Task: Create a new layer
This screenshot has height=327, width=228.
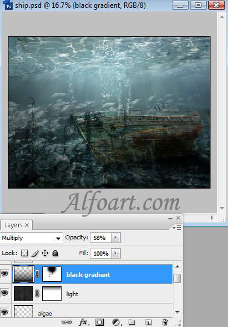Action: tap(148, 322)
